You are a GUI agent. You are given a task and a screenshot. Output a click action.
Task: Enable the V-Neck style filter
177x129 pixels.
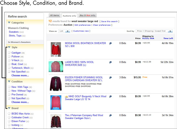9,60
